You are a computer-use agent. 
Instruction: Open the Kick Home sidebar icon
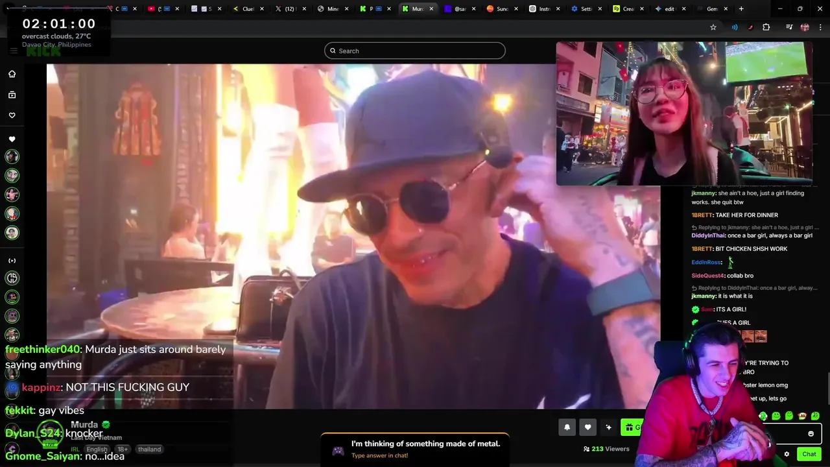[12, 74]
